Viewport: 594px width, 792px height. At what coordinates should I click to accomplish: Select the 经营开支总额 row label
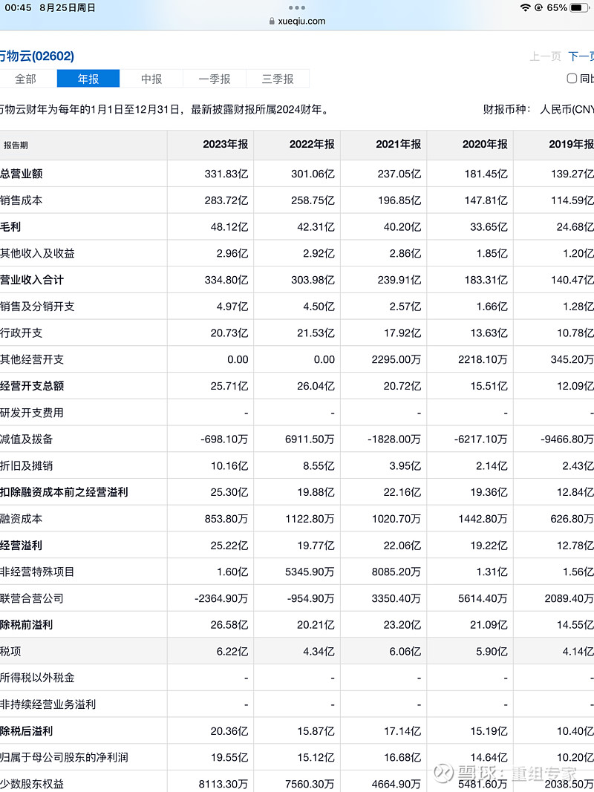[x=32, y=386]
